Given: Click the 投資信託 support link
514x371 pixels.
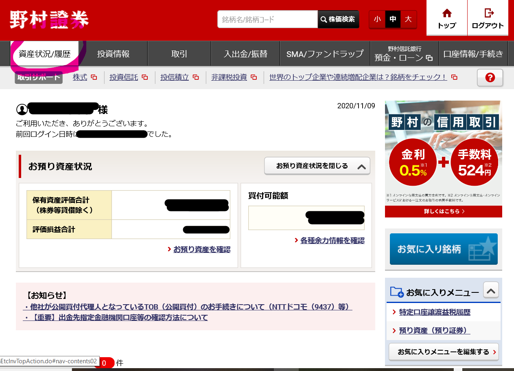Looking at the screenshot, I should tap(124, 77).
